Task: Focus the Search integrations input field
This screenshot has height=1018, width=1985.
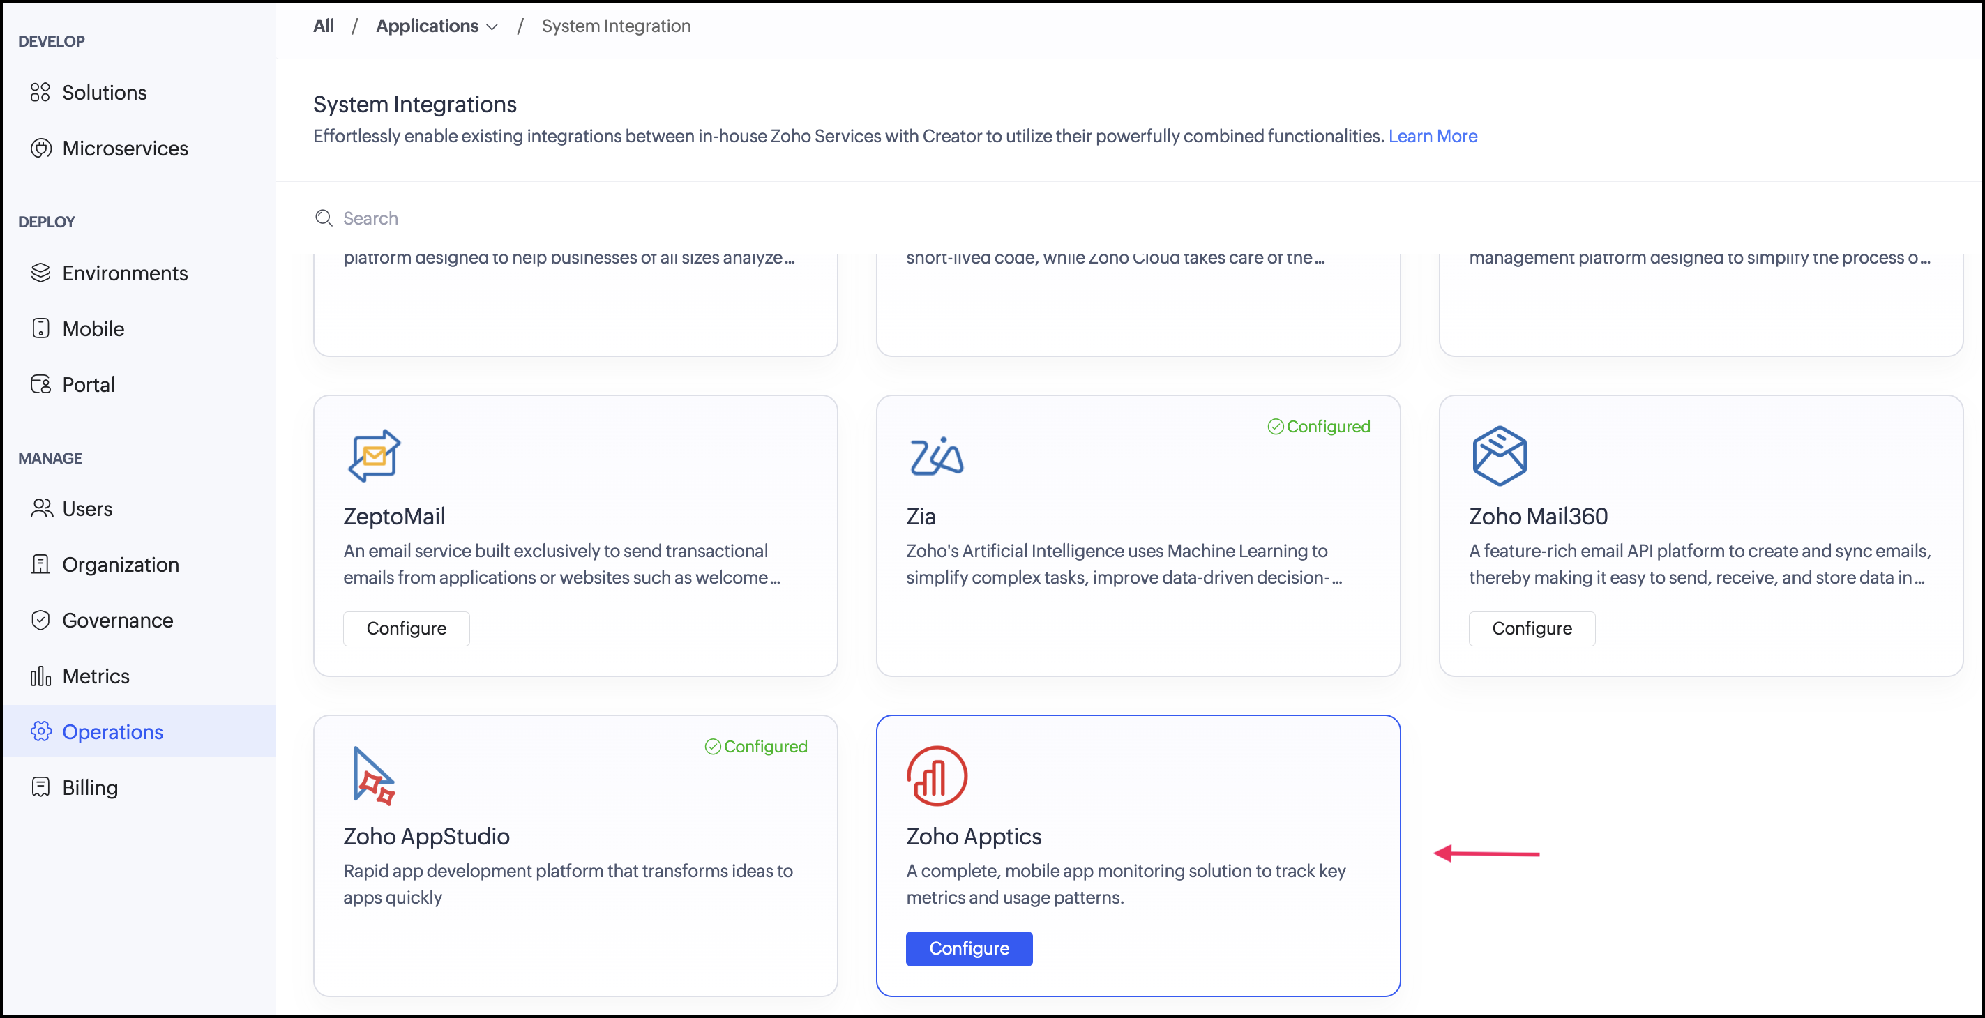Action: click(x=508, y=218)
